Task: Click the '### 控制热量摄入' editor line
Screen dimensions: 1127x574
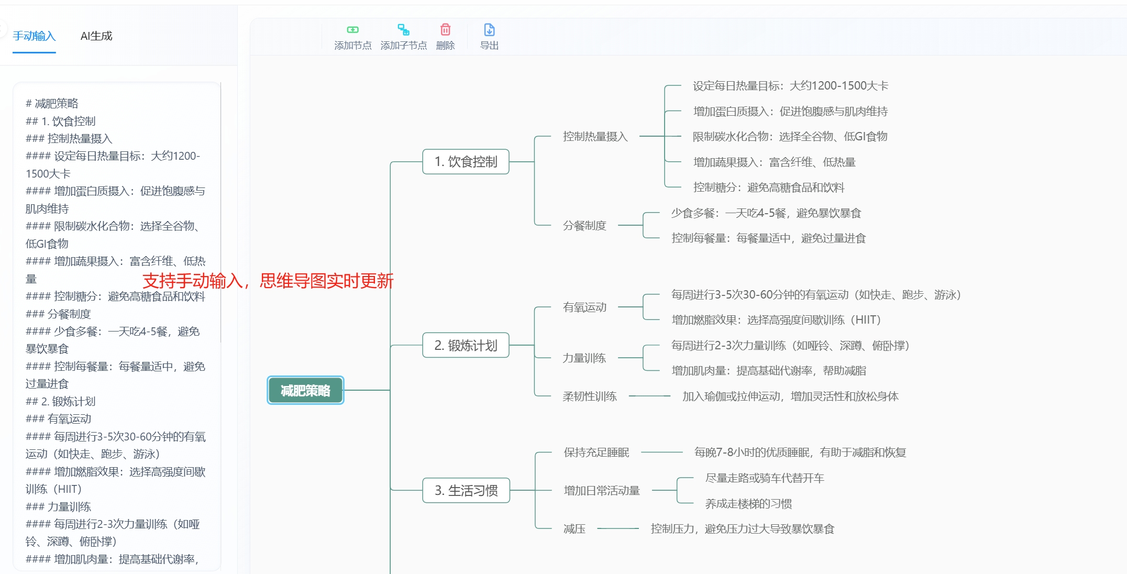Action: click(69, 139)
